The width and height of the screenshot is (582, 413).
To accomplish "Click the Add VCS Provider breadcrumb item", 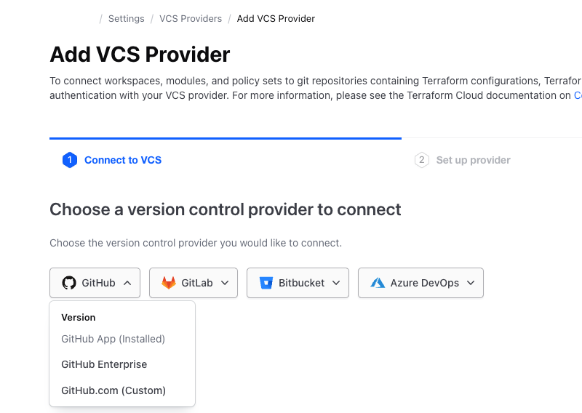I will pos(276,19).
